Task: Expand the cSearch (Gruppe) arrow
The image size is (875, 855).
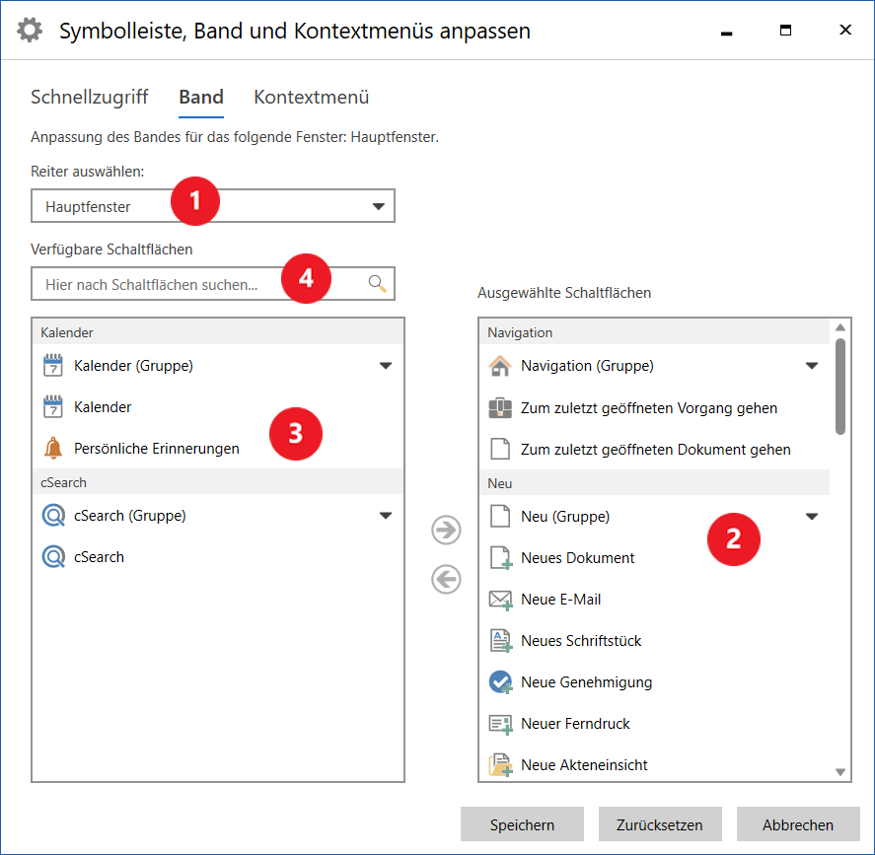Action: (x=385, y=516)
